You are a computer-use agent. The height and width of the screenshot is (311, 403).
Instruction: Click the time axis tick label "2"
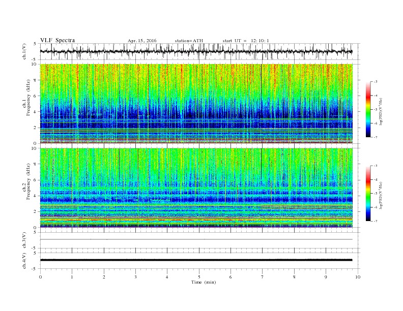pos(104,277)
